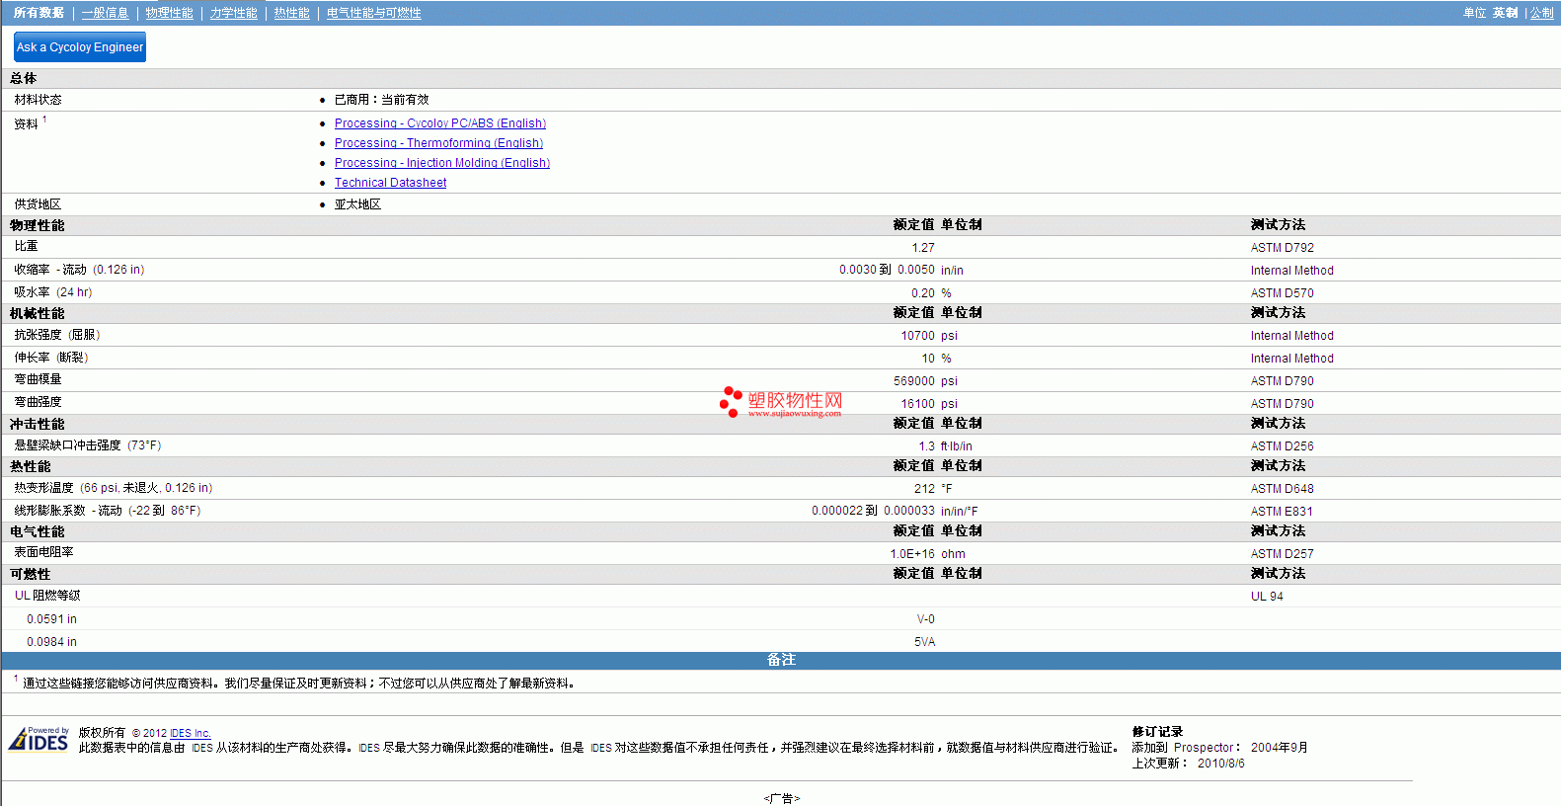The height and width of the screenshot is (806, 1561).
Task: Open the 所有数据 tab
Action: (x=39, y=13)
